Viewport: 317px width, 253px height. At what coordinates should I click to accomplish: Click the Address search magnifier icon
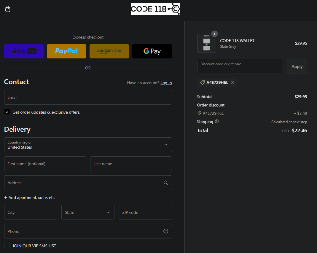166,183
